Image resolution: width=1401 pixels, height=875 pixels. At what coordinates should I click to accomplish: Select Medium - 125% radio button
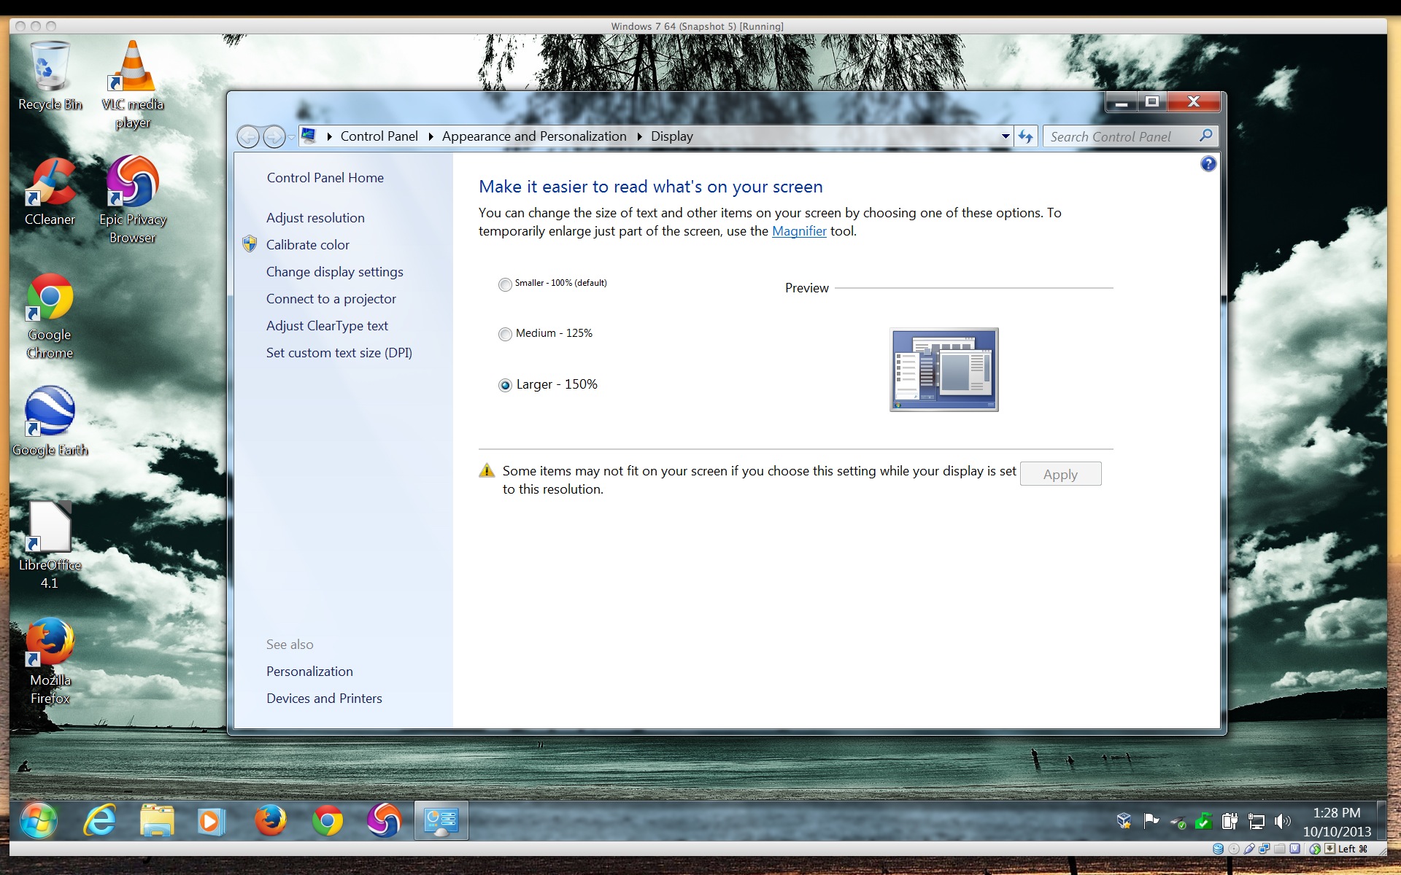click(x=505, y=334)
